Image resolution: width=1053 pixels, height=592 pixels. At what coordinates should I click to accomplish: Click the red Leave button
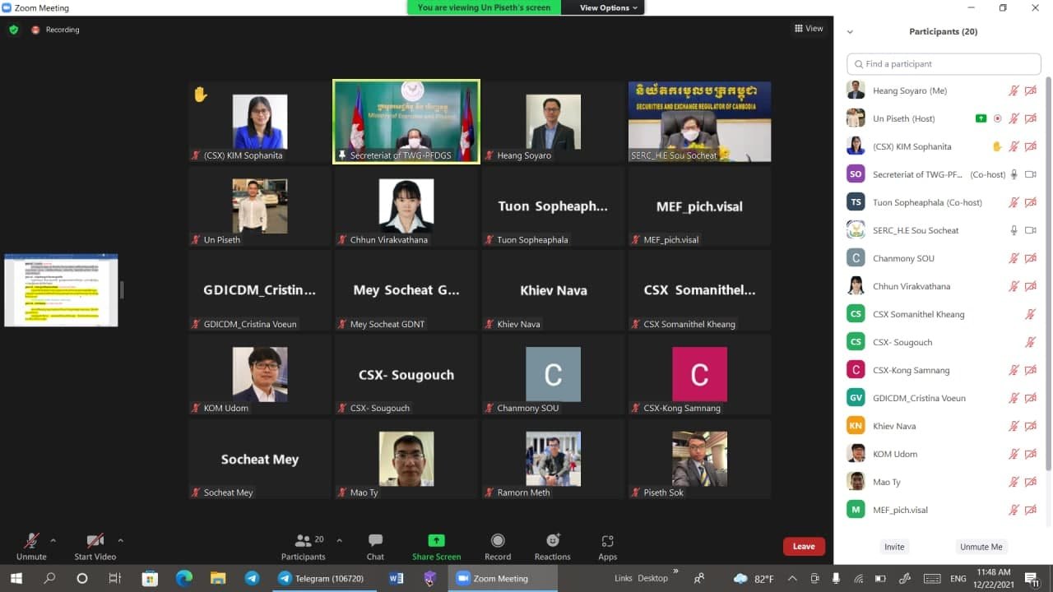803,546
